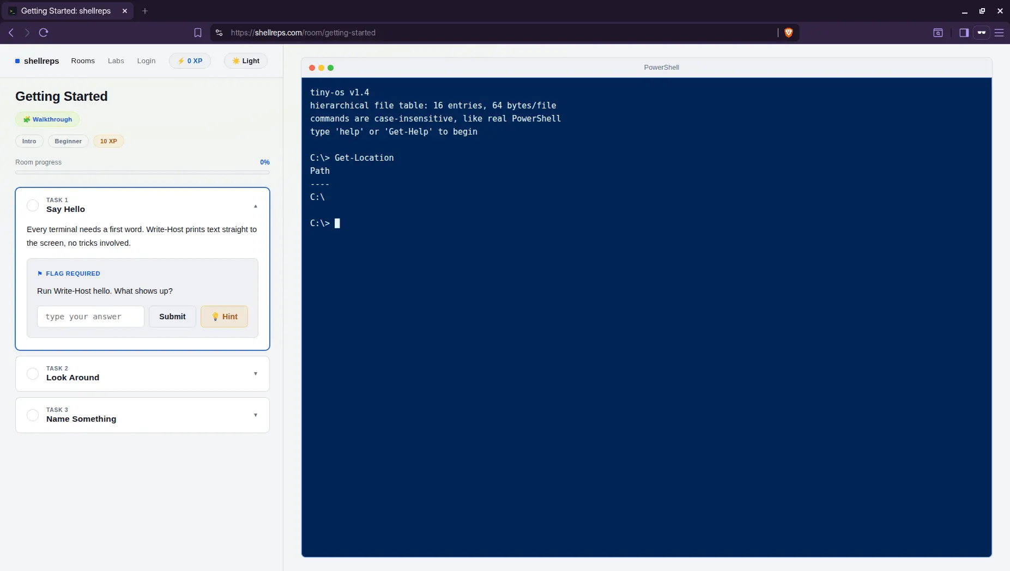
Task: Expand Task 2 Look Around
Action: point(256,374)
